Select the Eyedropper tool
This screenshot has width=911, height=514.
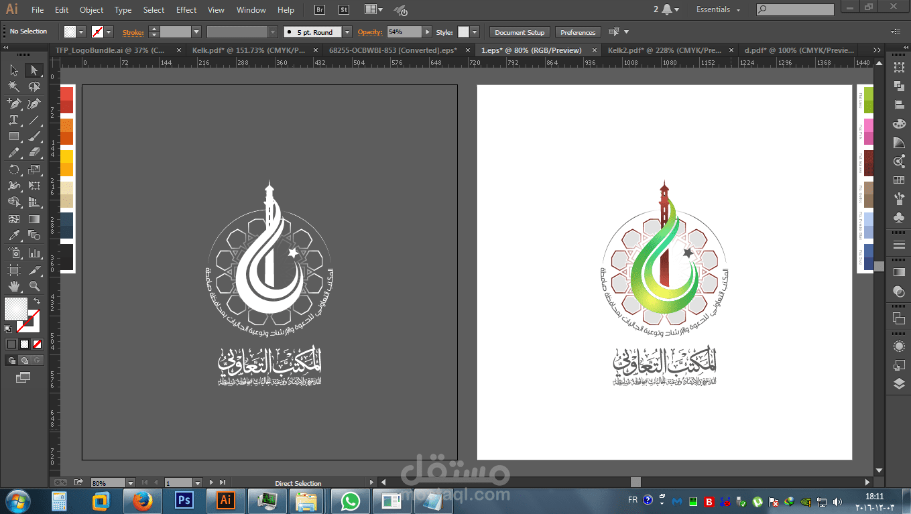(x=13, y=235)
